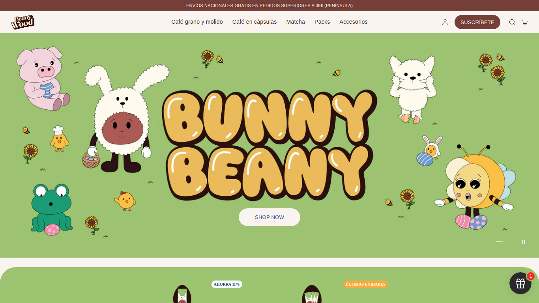Pause the hero slideshow
The height and width of the screenshot is (303, 539).
(x=523, y=242)
